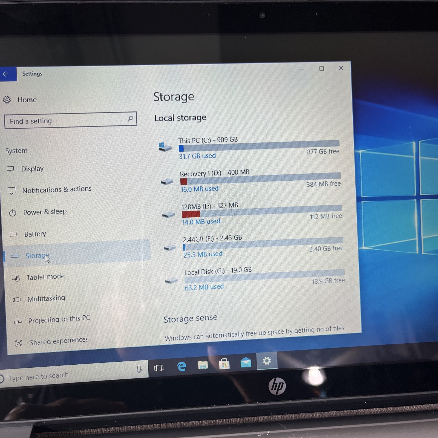Open File Explorer from taskbar
This screenshot has width=438, height=438.
pos(203,365)
